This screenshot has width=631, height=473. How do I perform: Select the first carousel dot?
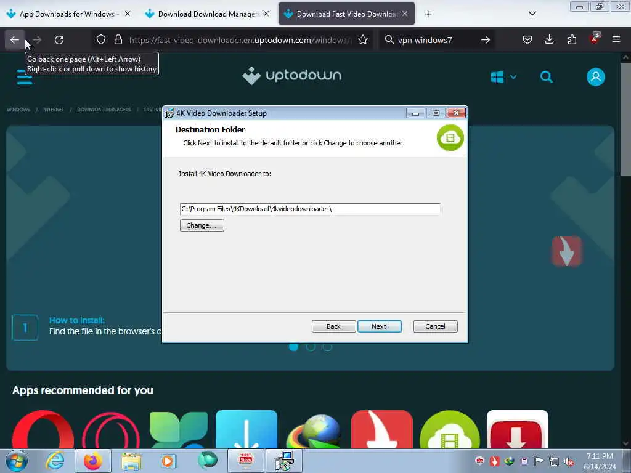[x=294, y=347]
